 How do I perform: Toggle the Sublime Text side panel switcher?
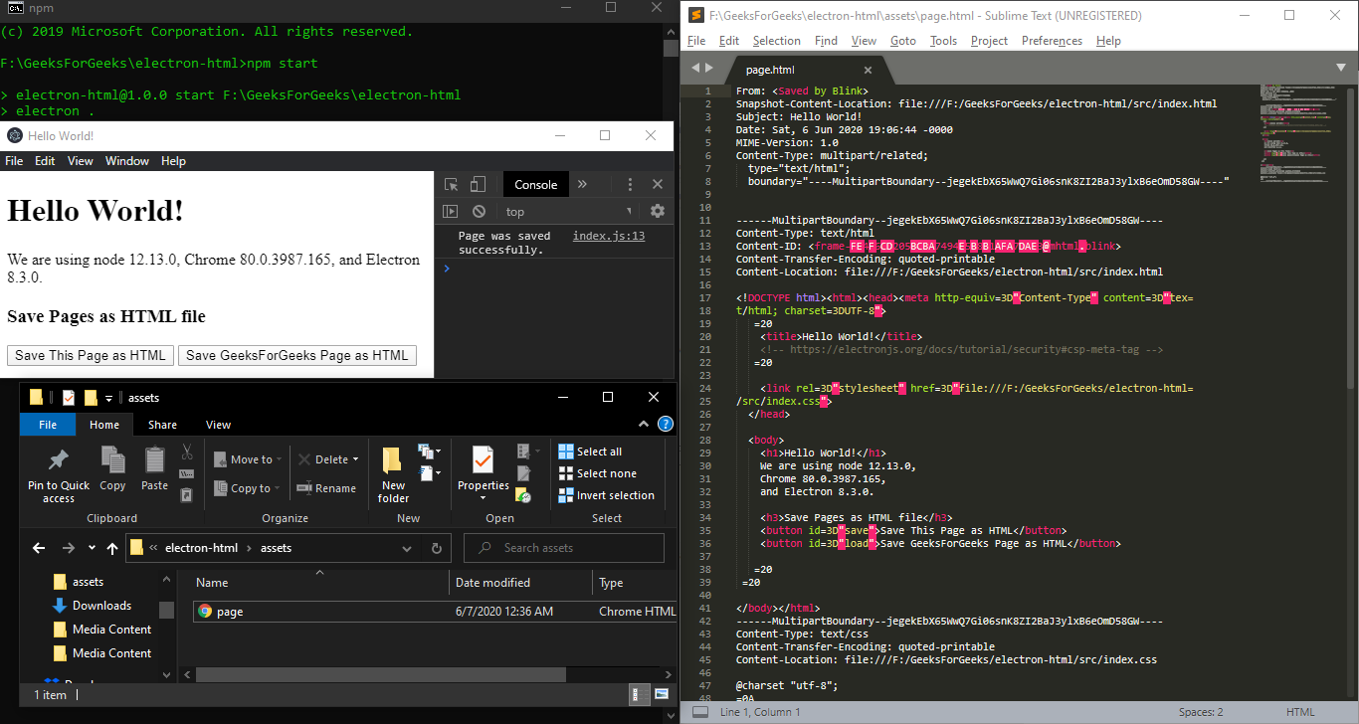pyautogui.click(x=700, y=712)
